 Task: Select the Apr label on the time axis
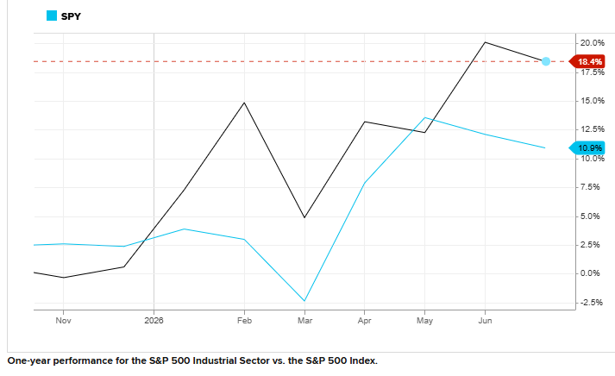point(364,321)
